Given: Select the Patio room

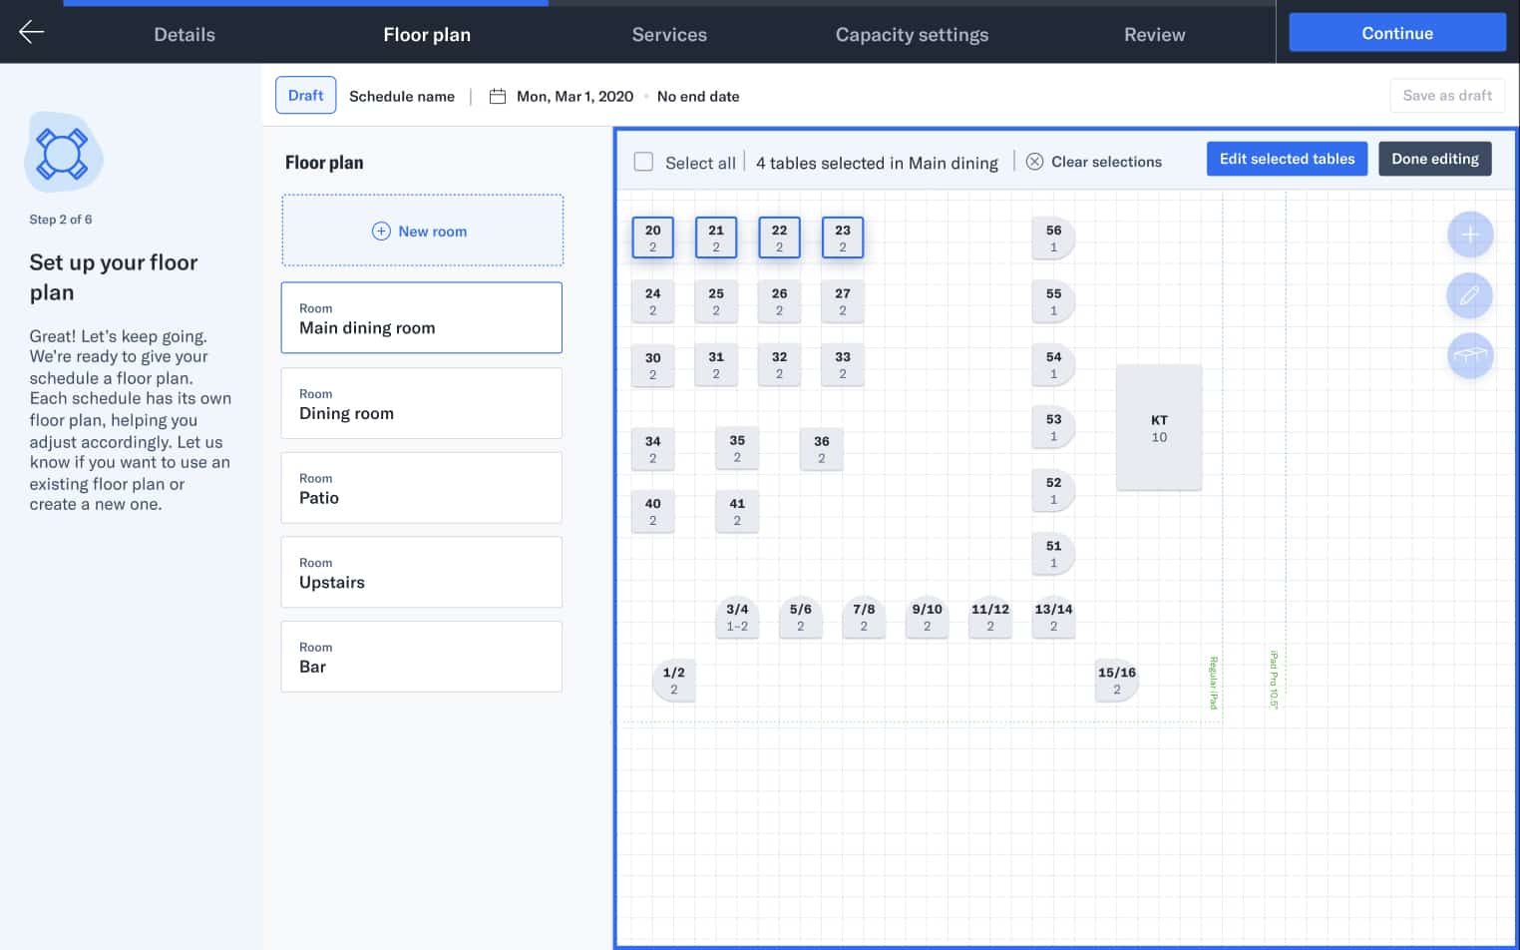Looking at the screenshot, I should pos(421,488).
